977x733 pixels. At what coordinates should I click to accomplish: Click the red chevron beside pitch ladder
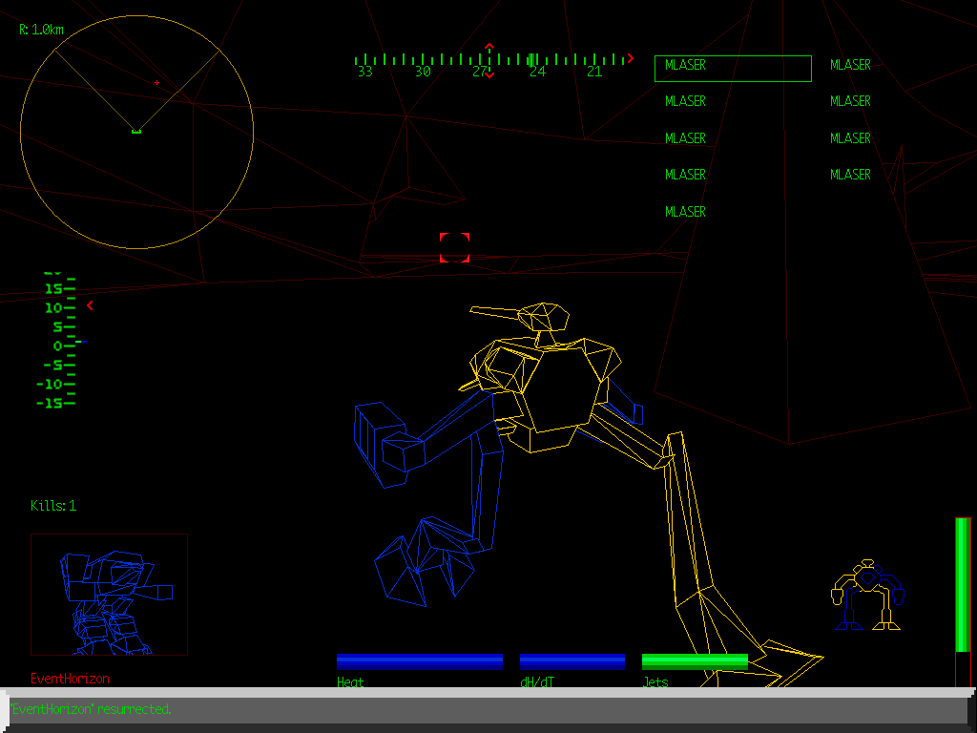pos(91,306)
